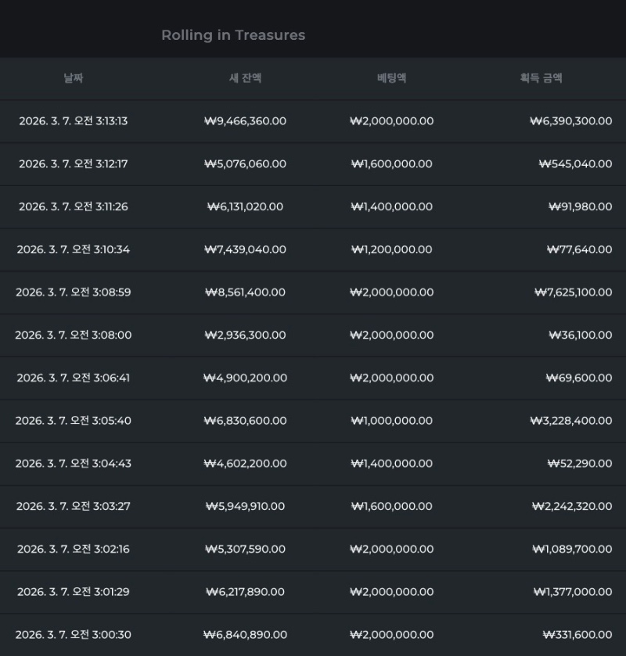Select the row dated 오전 3:13:13
The image size is (626, 656).
tap(74, 121)
